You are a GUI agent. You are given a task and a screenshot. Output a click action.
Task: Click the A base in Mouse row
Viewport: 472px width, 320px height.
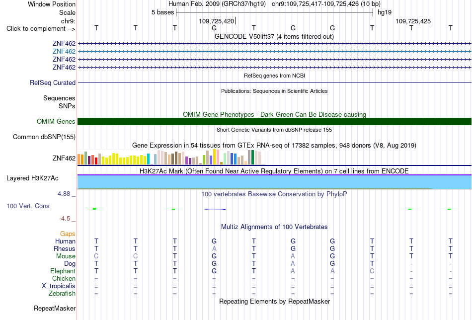(293, 256)
